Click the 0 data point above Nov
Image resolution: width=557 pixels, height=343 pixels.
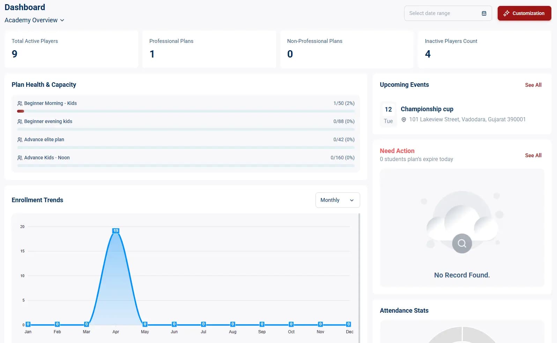[320, 324]
